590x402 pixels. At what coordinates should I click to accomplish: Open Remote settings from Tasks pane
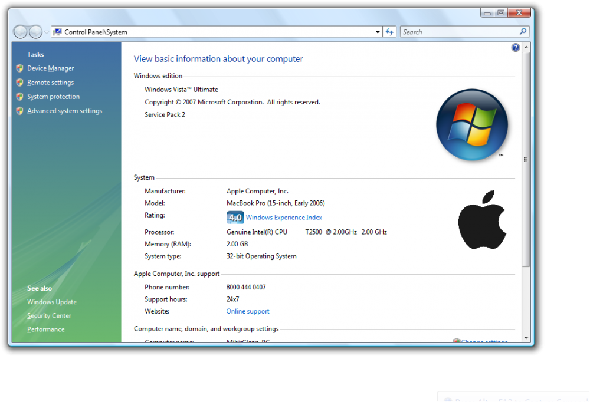[50, 83]
